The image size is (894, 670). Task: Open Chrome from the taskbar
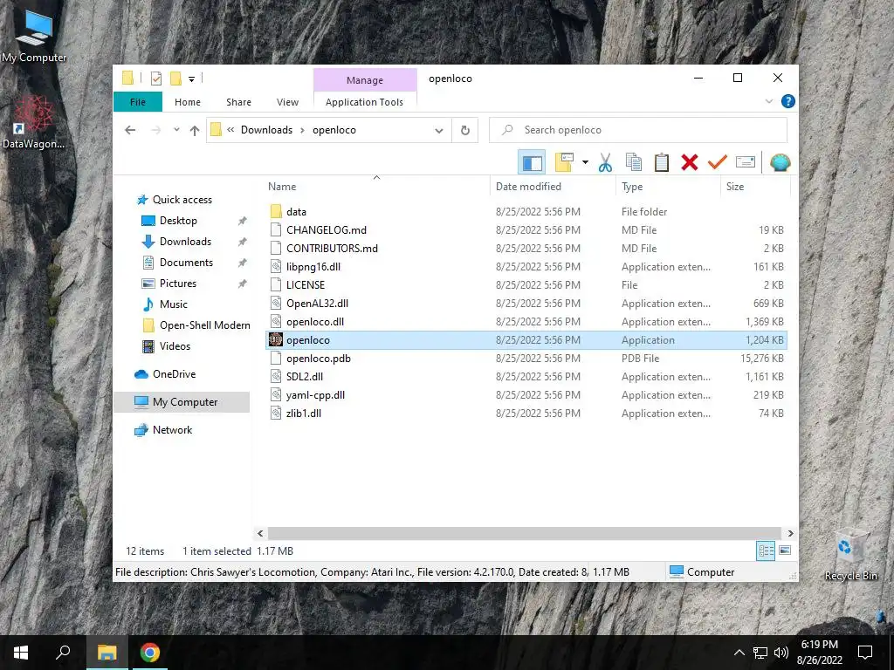(150, 653)
